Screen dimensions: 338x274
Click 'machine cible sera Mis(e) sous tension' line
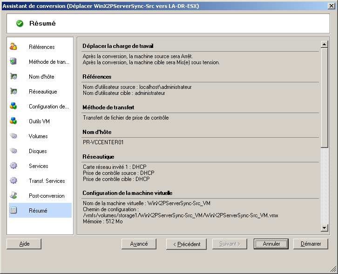(151, 62)
